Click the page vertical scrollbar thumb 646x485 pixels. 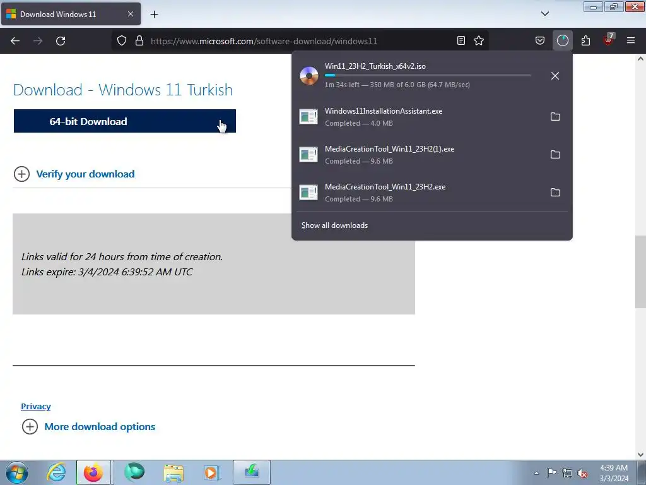click(640, 272)
